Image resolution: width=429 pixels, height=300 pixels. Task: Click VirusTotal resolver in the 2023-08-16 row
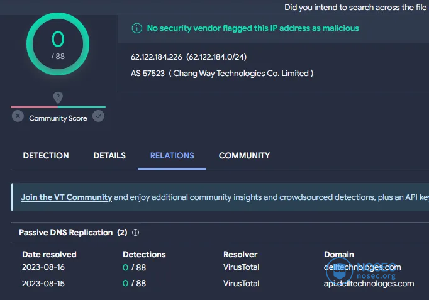click(x=242, y=267)
